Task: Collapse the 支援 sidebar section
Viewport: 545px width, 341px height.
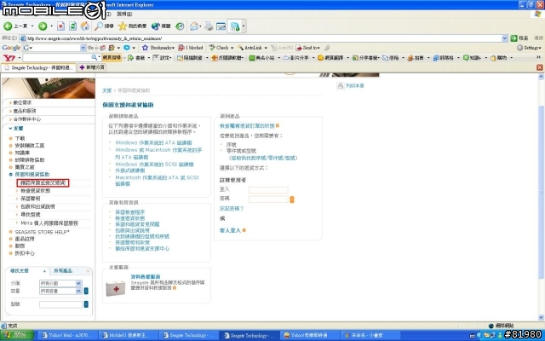Action: point(16,129)
